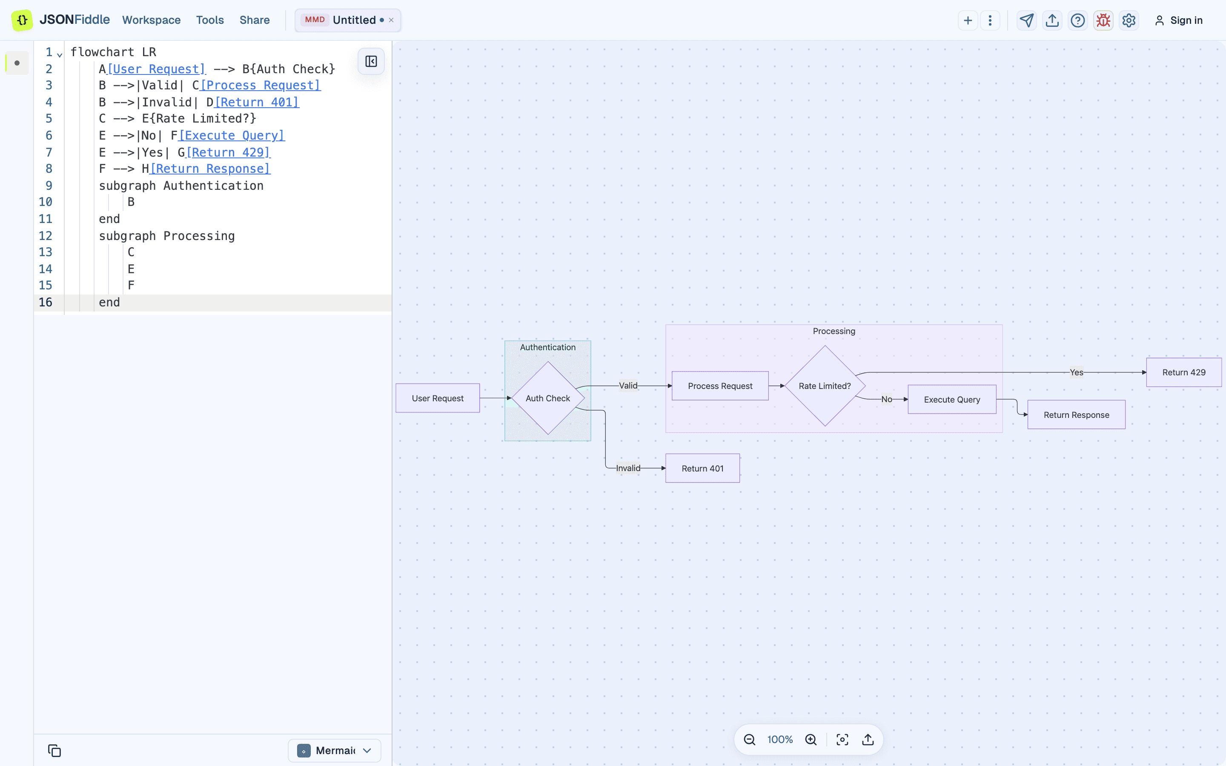1226x766 pixels.
Task: Click 'B{Auth Check}' text in code
Action: (x=289, y=69)
